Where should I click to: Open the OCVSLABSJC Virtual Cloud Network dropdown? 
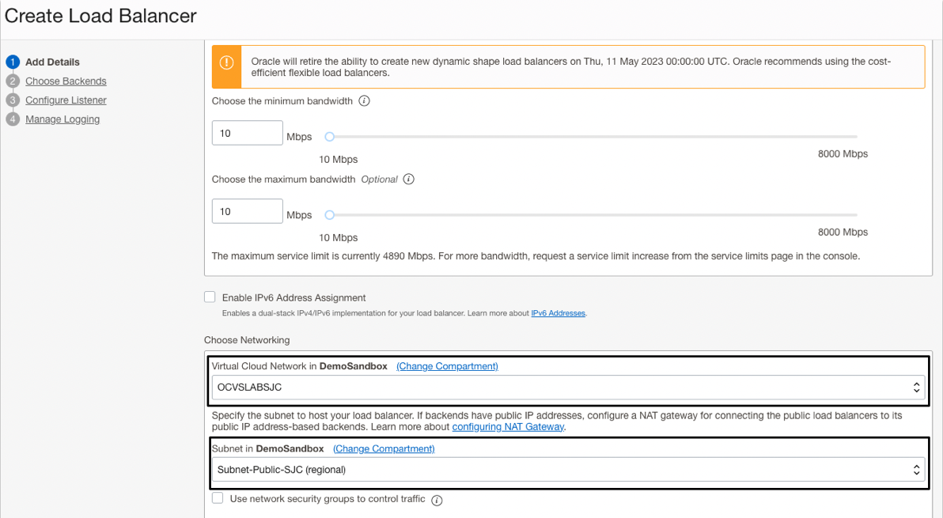[x=566, y=388]
